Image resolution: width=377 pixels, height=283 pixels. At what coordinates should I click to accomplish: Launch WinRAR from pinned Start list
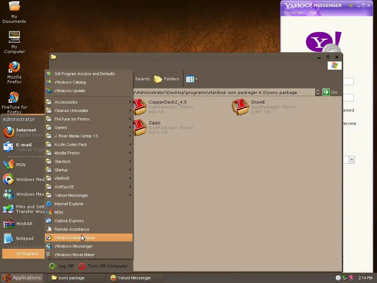click(23, 224)
